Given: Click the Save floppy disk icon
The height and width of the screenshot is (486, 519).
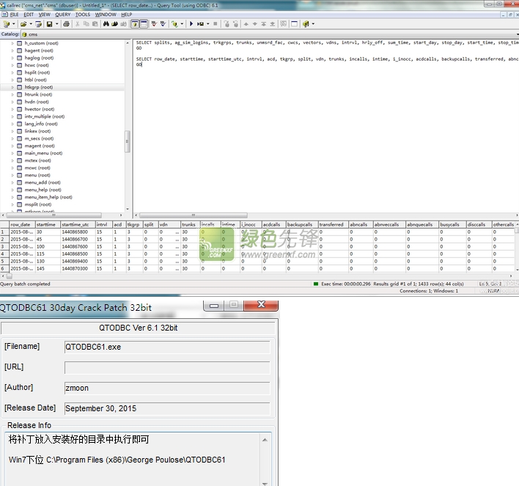Looking at the screenshot, I should pyautogui.click(x=49, y=24).
